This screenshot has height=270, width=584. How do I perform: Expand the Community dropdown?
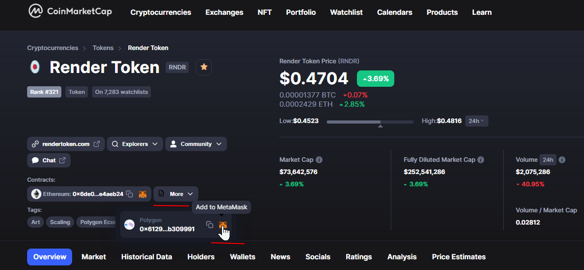196,144
